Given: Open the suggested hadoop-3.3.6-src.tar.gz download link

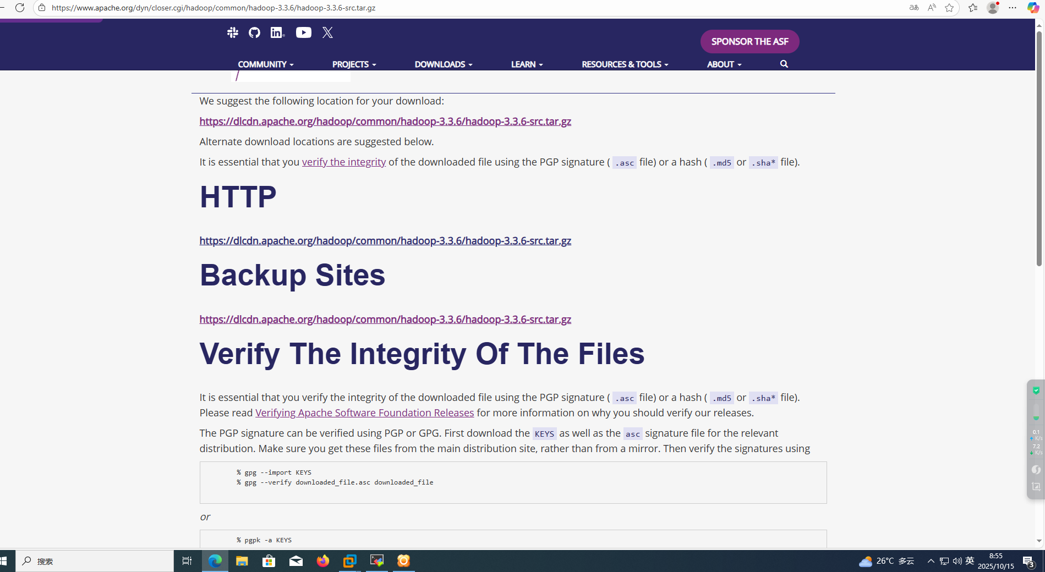Looking at the screenshot, I should (385, 122).
